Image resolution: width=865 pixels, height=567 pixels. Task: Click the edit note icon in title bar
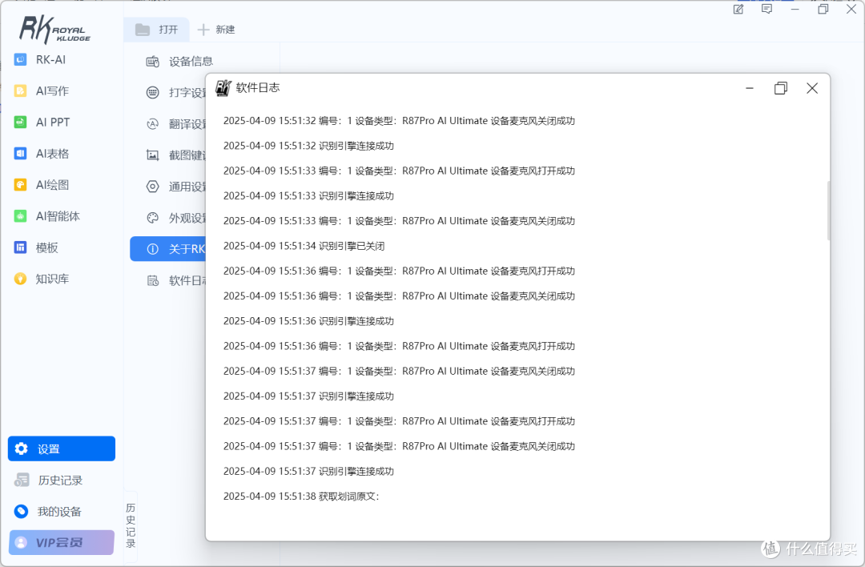coord(738,9)
